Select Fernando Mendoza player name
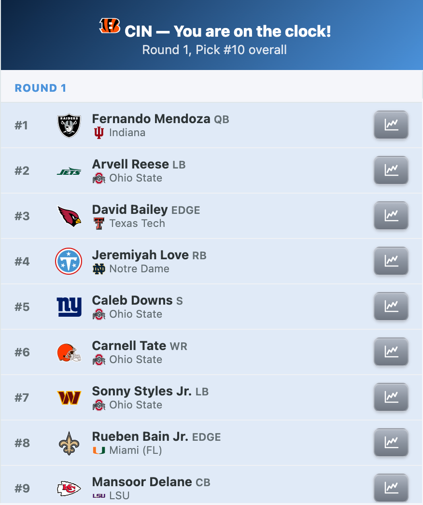Screen dimensions: 423x505 point(151,119)
